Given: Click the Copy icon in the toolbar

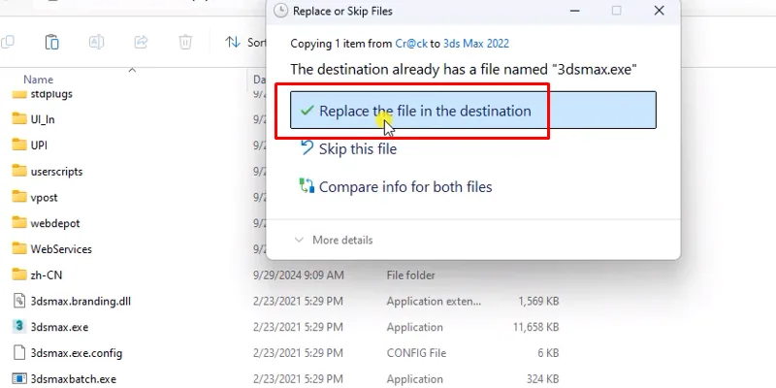Looking at the screenshot, I should (9, 42).
